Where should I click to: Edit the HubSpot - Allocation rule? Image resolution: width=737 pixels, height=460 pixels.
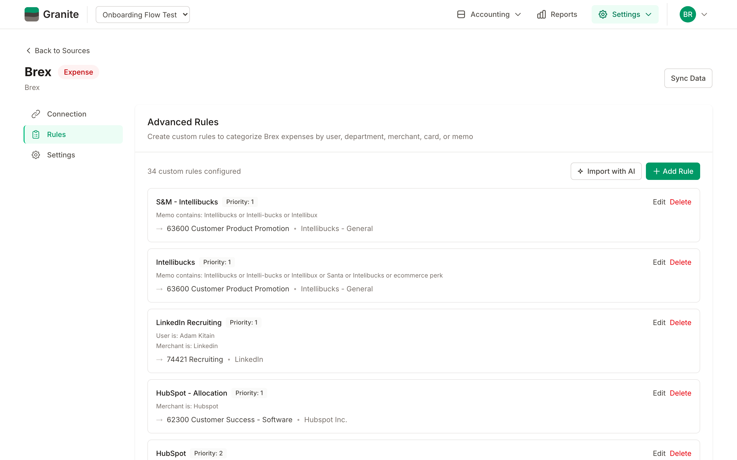(659, 393)
